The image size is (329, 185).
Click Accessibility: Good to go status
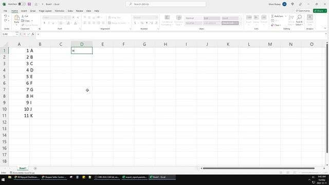pyautogui.click(x=23, y=173)
